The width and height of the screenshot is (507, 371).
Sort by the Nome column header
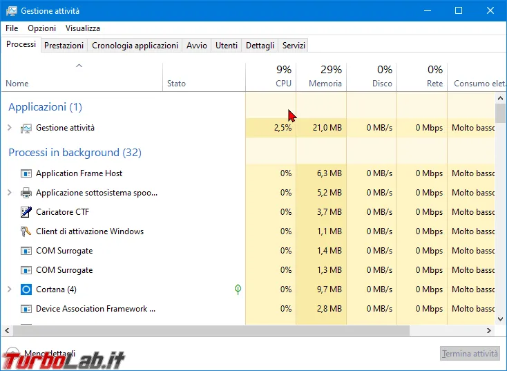[x=82, y=77]
